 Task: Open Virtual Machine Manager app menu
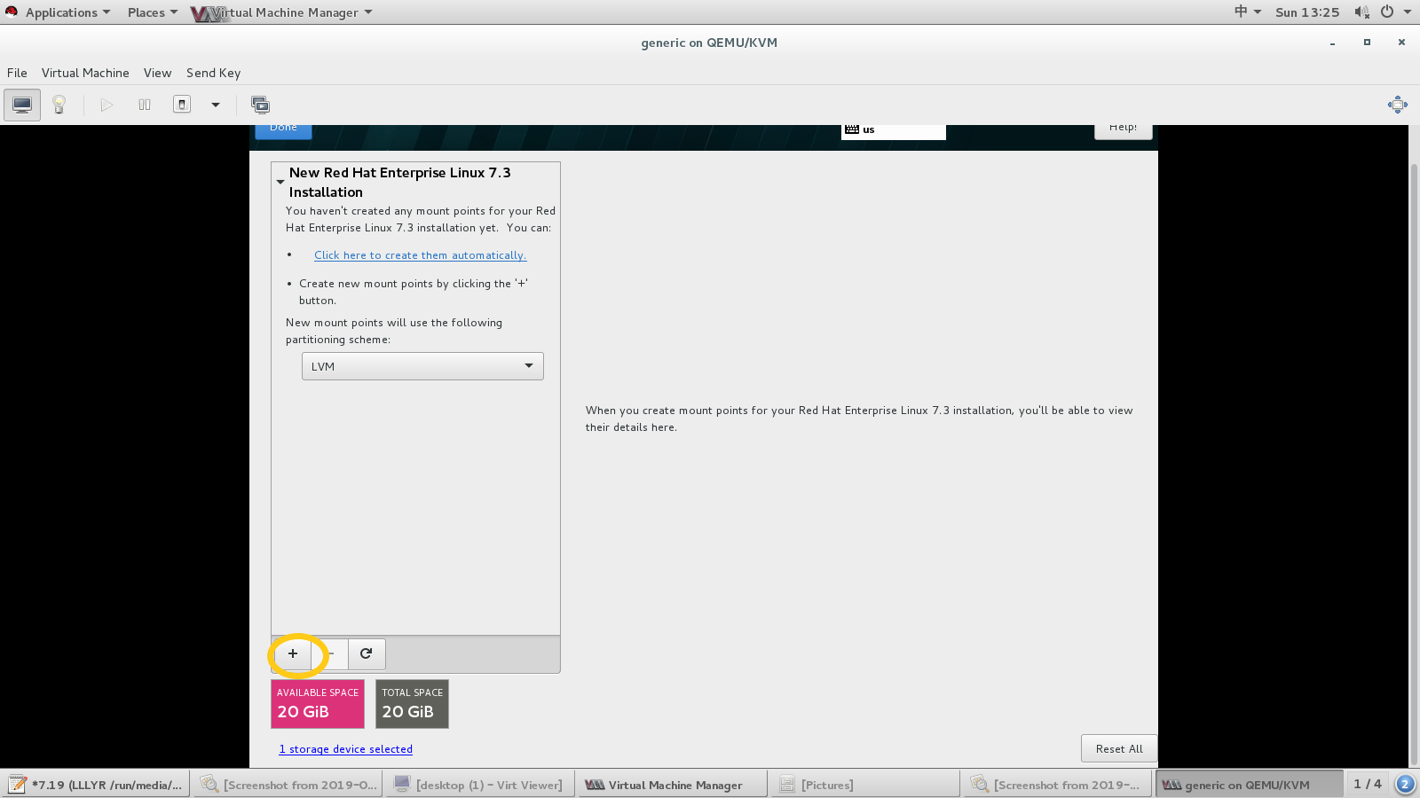coord(282,12)
